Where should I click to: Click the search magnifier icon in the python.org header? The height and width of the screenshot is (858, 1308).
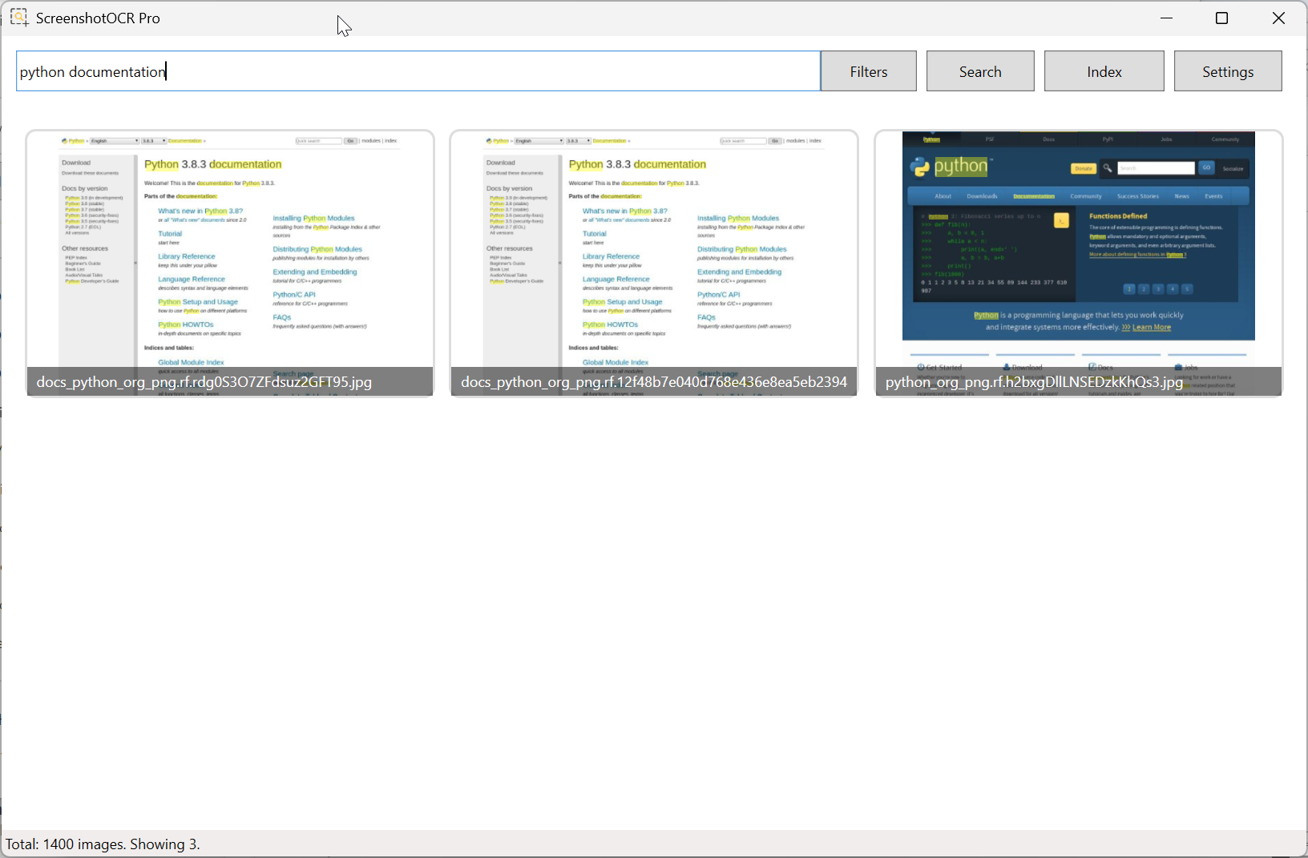(1108, 168)
